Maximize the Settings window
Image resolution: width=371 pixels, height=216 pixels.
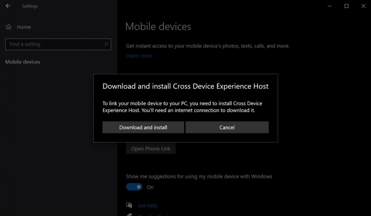[346, 6]
